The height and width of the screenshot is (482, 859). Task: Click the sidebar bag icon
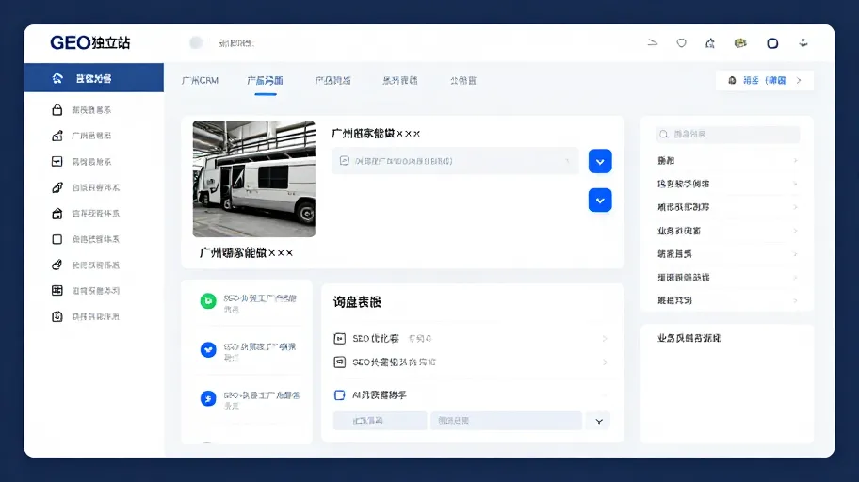(x=57, y=109)
